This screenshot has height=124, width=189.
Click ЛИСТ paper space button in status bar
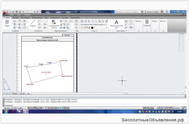(145, 108)
